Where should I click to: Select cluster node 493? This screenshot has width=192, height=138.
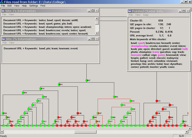click(58, 117)
